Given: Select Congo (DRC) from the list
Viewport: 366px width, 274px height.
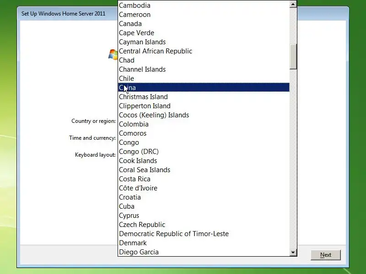Looking at the screenshot, I should (x=204, y=152).
